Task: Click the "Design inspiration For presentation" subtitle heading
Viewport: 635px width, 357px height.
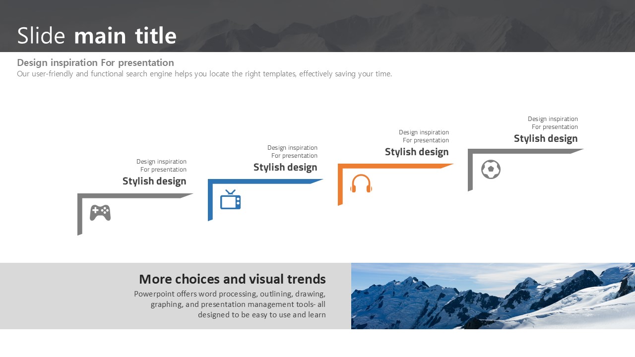Action: click(x=95, y=62)
